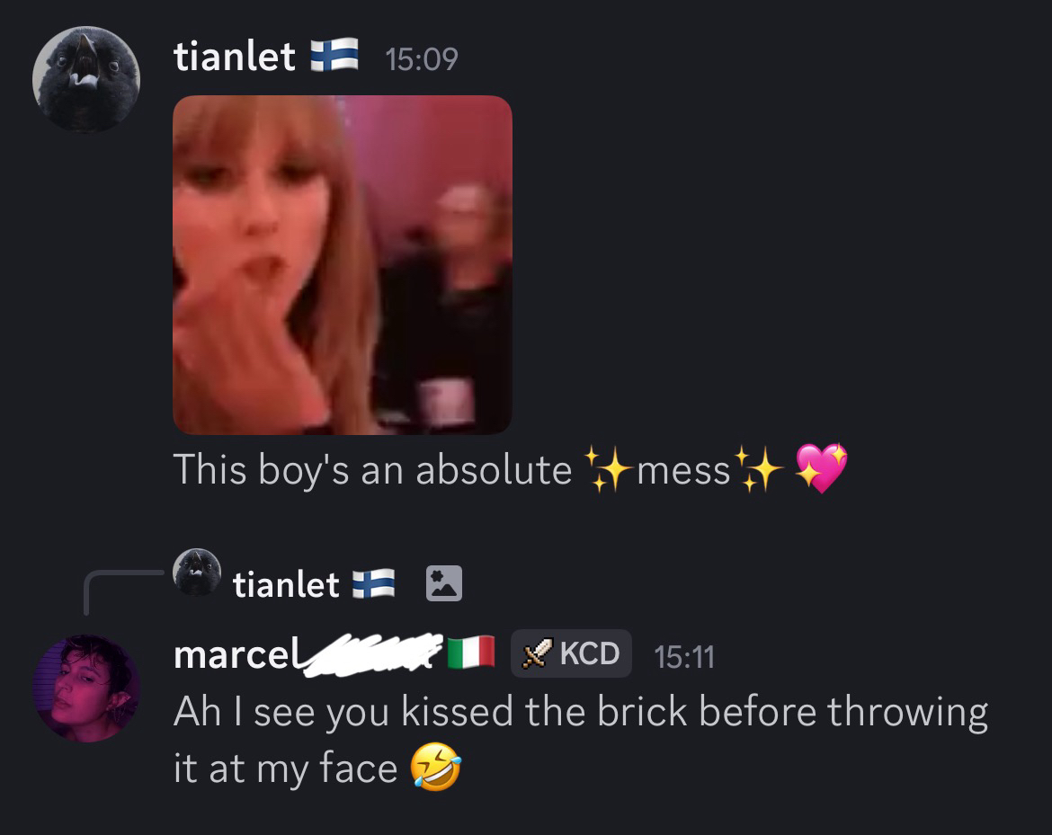The image size is (1052, 835).
Task: Click the sparkles emoji before 'mess'
Action: pyautogui.click(x=609, y=469)
